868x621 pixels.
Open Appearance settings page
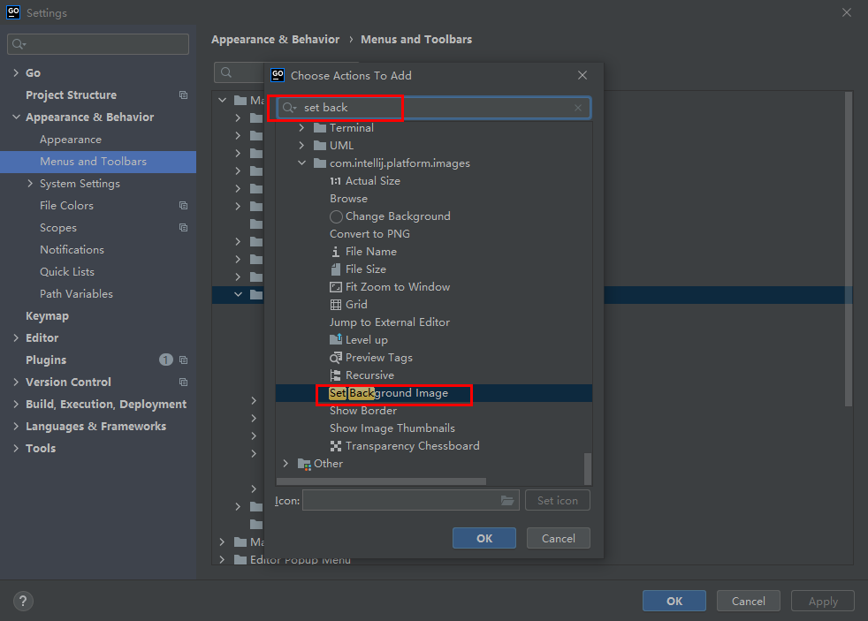(x=71, y=140)
